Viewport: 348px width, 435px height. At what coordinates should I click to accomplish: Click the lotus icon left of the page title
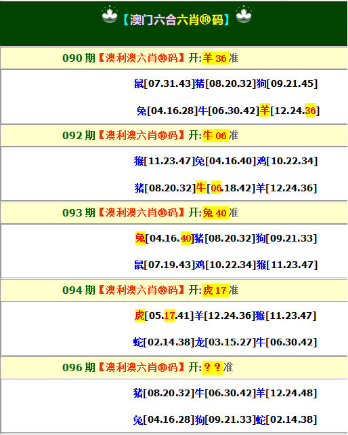[x=110, y=14]
